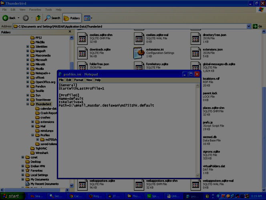Expand the Mail folder under Thunderbird
Viewport: 266px width, 200px height.
[x=32, y=126]
